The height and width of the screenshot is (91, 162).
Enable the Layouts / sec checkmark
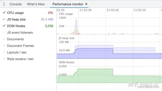[4, 52]
